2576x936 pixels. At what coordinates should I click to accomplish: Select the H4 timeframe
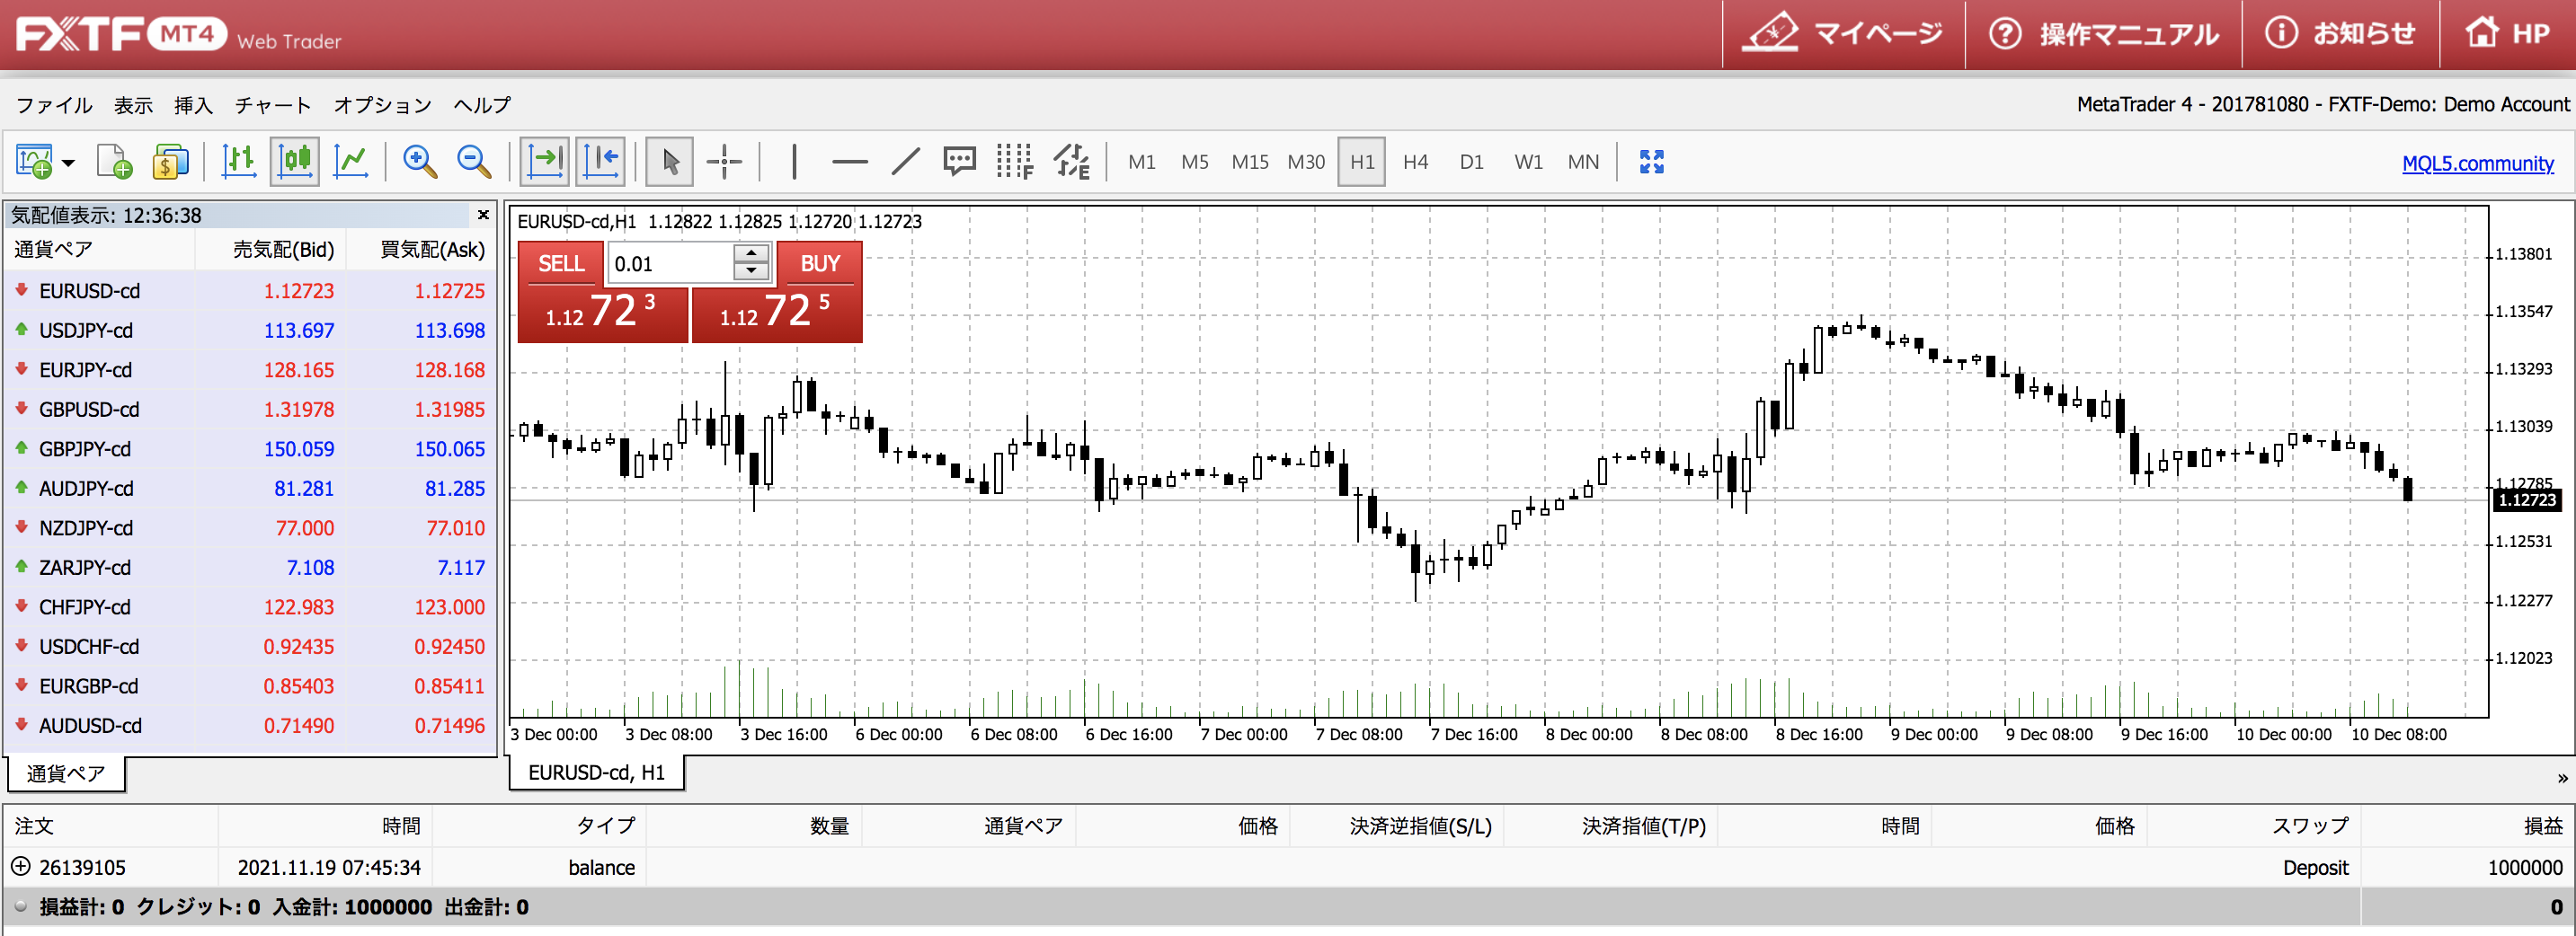point(1415,161)
